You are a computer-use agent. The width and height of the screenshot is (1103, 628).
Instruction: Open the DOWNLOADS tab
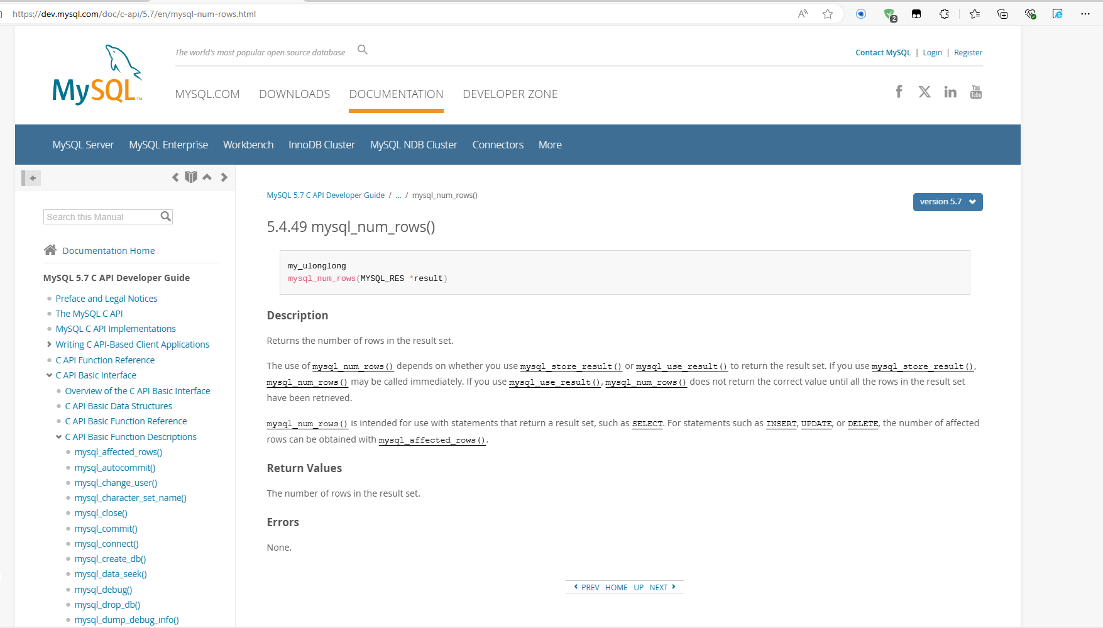click(x=294, y=94)
